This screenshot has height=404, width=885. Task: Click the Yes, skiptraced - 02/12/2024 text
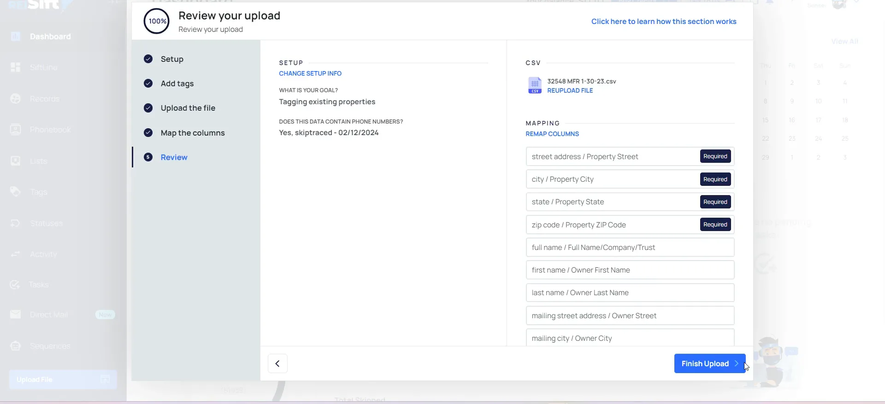[329, 133]
